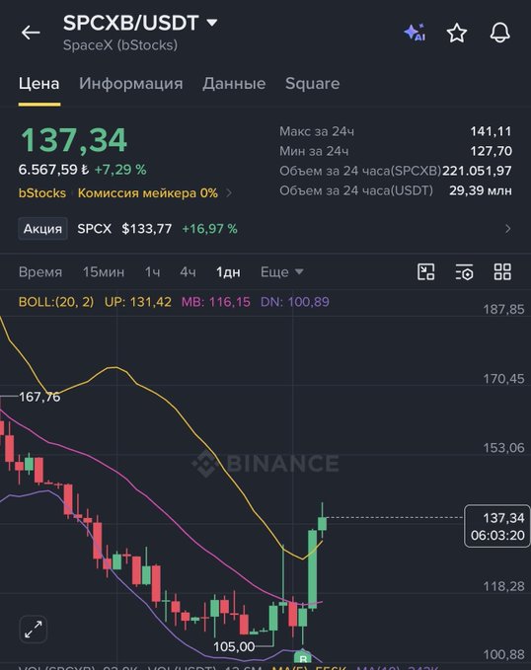The width and height of the screenshot is (531, 670).
Task: Tap the current price tag 137,34 on axis
Action: (497, 526)
